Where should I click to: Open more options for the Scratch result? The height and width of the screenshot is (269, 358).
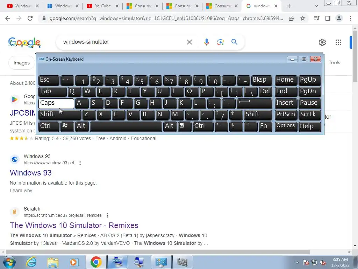108,215
